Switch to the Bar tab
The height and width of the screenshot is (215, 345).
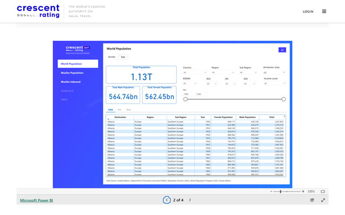(x=120, y=109)
